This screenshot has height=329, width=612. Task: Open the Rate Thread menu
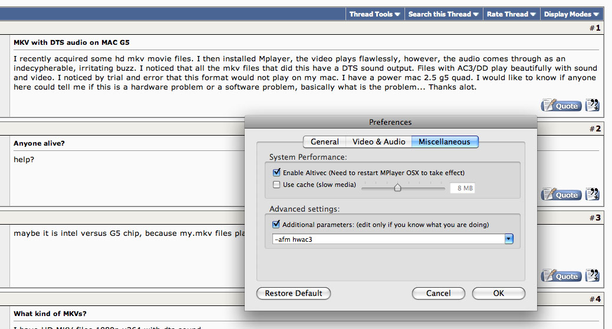pos(511,14)
